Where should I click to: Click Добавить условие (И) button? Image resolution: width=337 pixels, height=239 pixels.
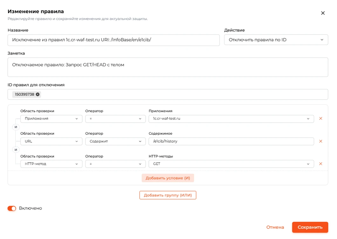[168, 178]
